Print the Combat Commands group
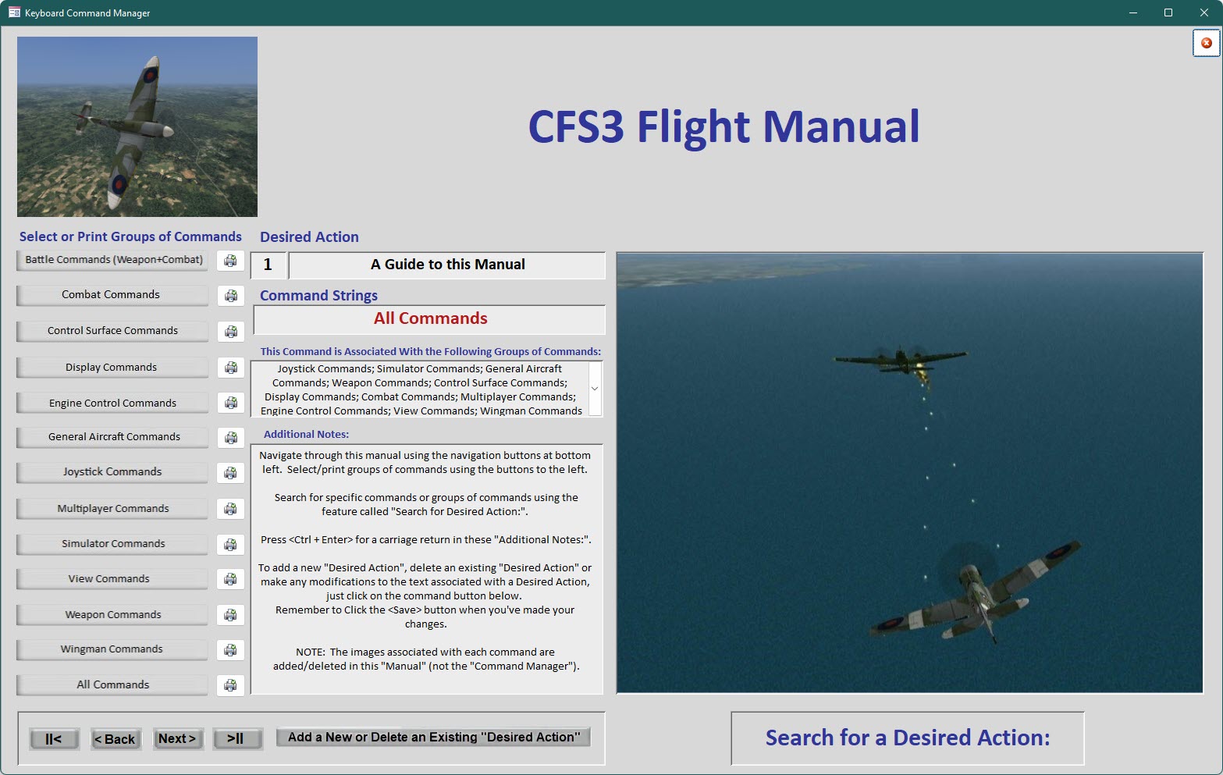Screen dimensions: 1223x775 pos(230,296)
